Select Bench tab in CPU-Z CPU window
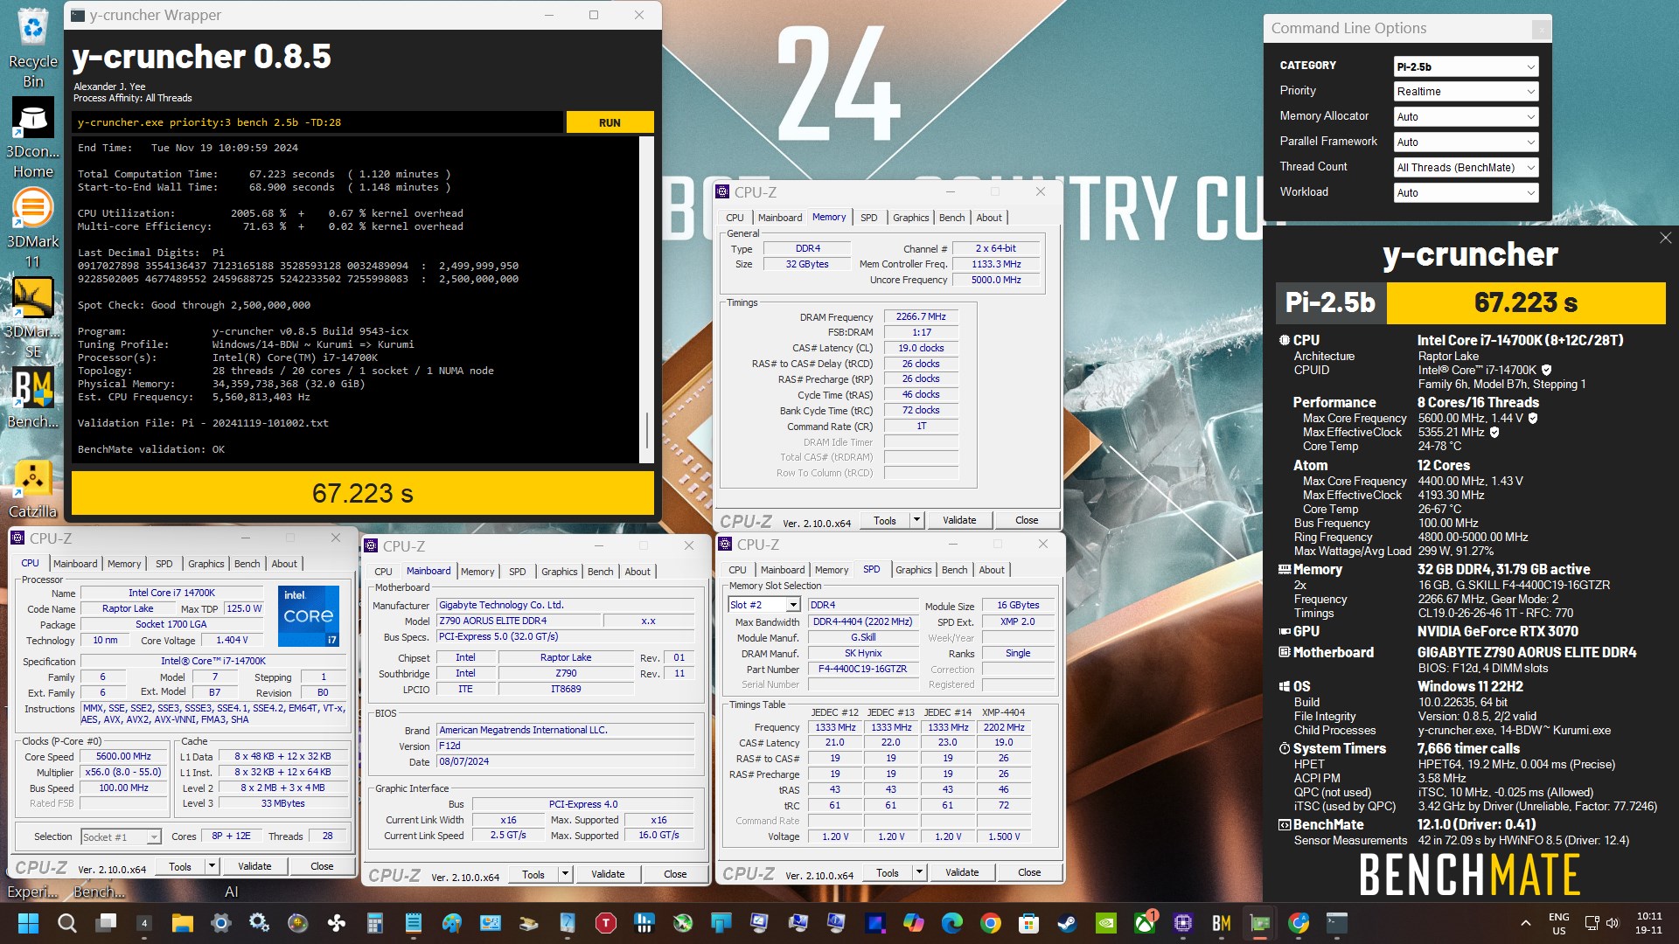This screenshot has width=1679, height=944. tap(247, 564)
